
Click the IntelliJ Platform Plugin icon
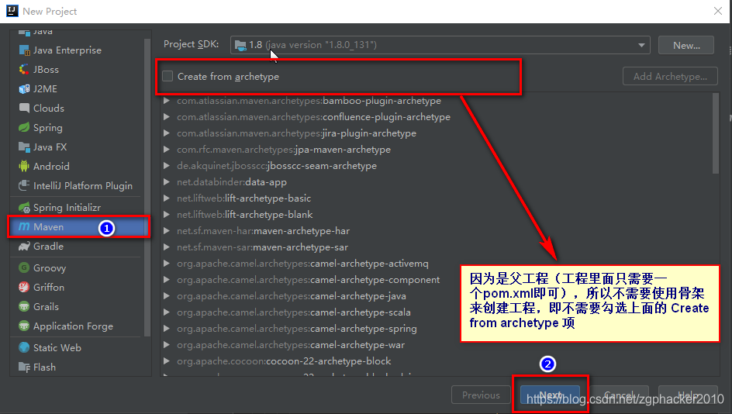click(x=24, y=186)
